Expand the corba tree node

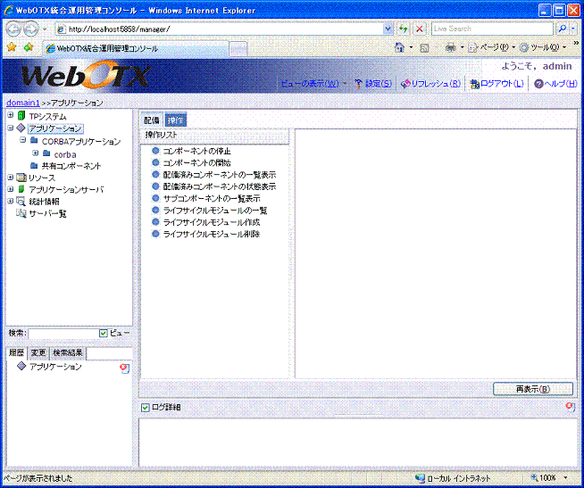coord(34,153)
